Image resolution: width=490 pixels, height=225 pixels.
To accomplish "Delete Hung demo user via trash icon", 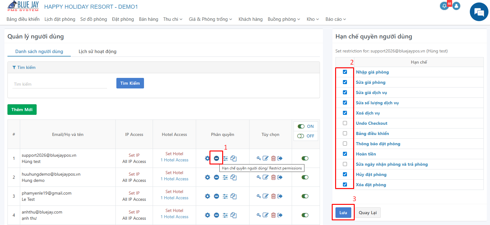I will point(273,177).
